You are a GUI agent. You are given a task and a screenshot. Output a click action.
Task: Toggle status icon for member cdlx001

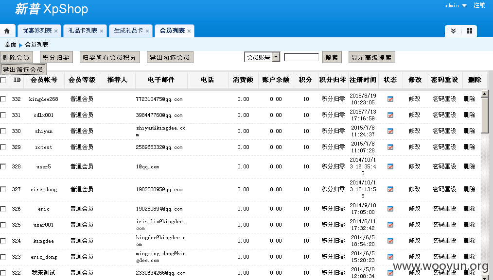tap(390, 115)
